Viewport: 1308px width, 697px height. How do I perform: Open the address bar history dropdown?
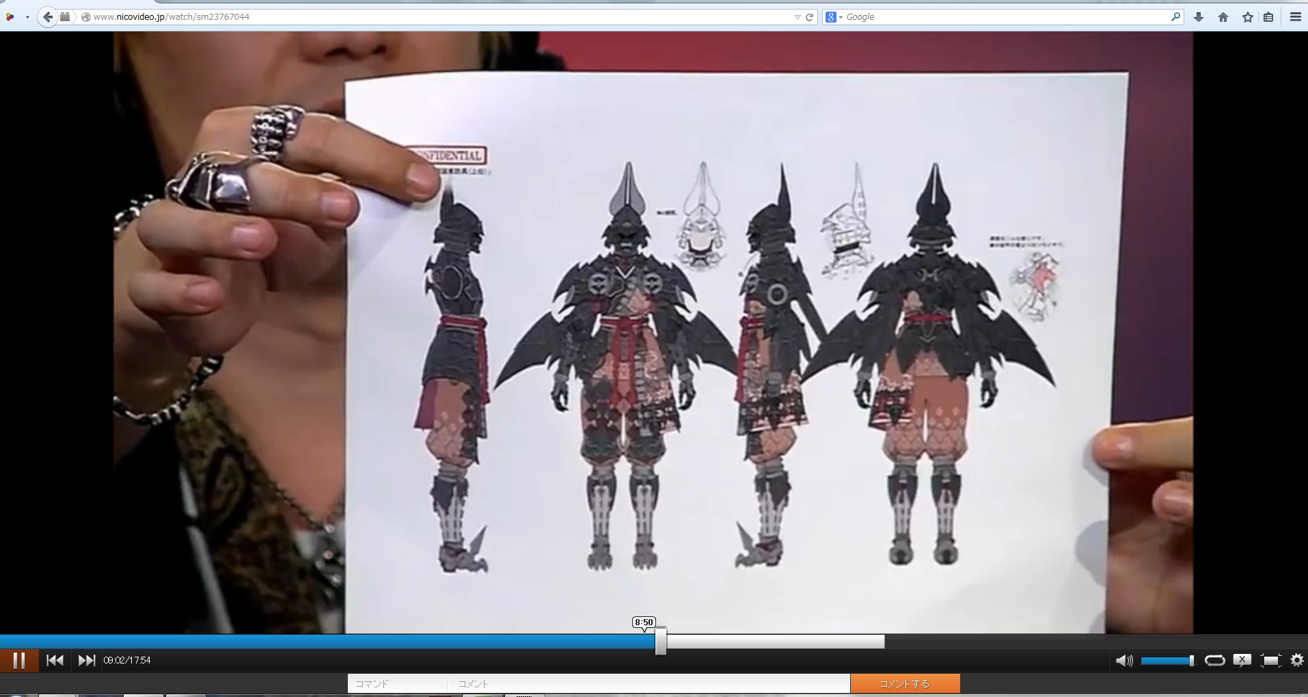tap(797, 17)
